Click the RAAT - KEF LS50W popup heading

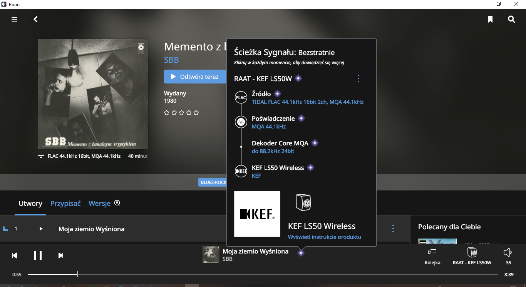pyautogui.click(x=263, y=79)
